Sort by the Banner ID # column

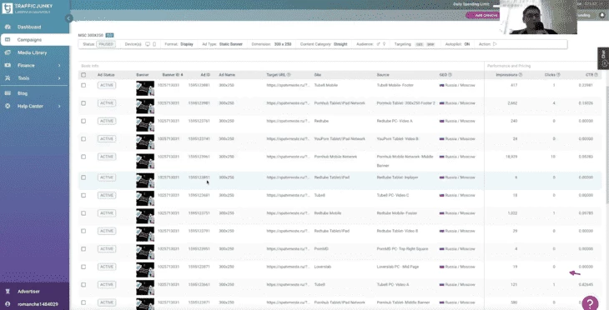click(x=173, y=75)
